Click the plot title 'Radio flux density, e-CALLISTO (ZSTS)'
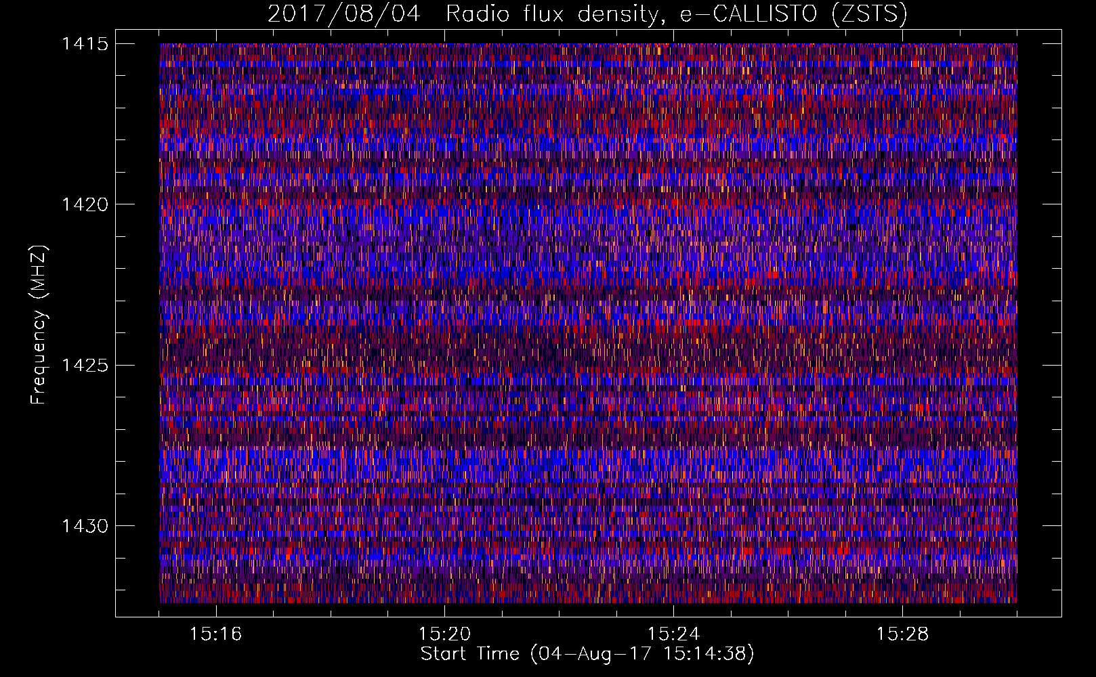 click(x=677, y=14)
